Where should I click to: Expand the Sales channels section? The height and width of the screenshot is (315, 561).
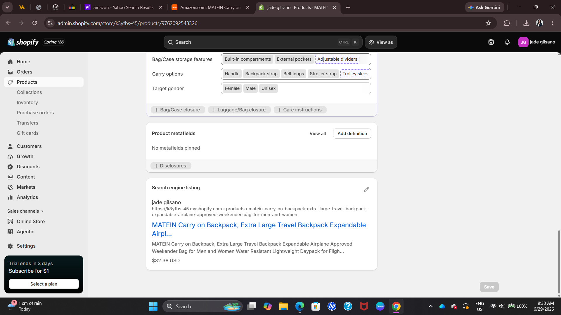(x=25, y=211)
